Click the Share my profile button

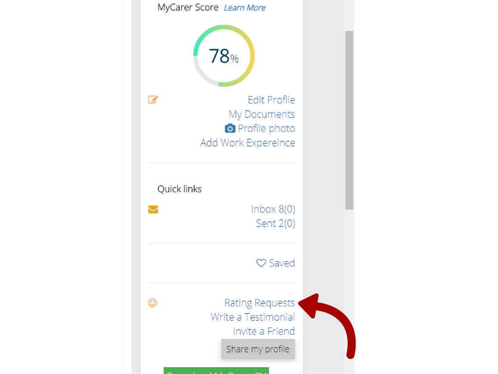point(258,349)
